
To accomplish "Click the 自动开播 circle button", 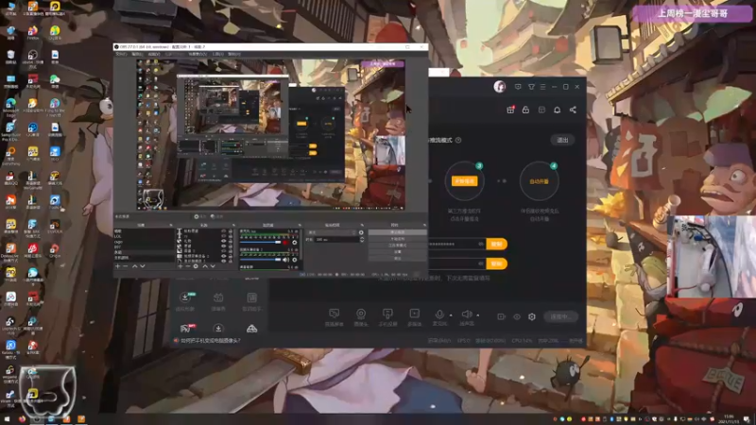I will point(539,181).
